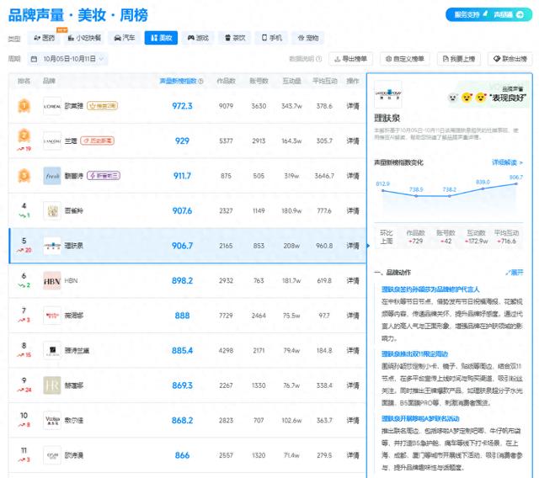Click the Lancome 兰蔻 brand logo
This screenshot has width=539, height=478.
point(52,141)
